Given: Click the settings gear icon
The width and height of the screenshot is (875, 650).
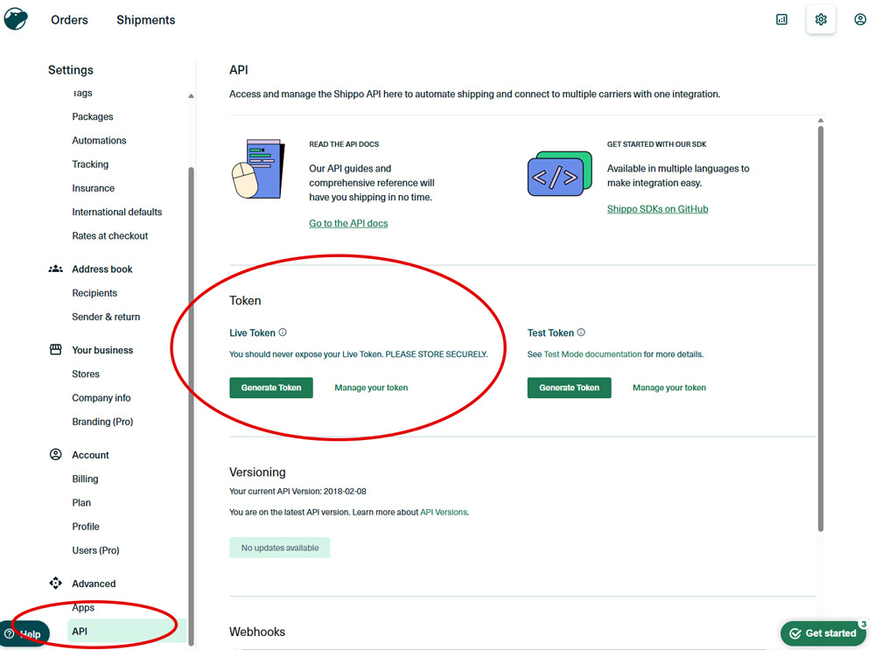Looking at the screenshot, I should 821,19.
